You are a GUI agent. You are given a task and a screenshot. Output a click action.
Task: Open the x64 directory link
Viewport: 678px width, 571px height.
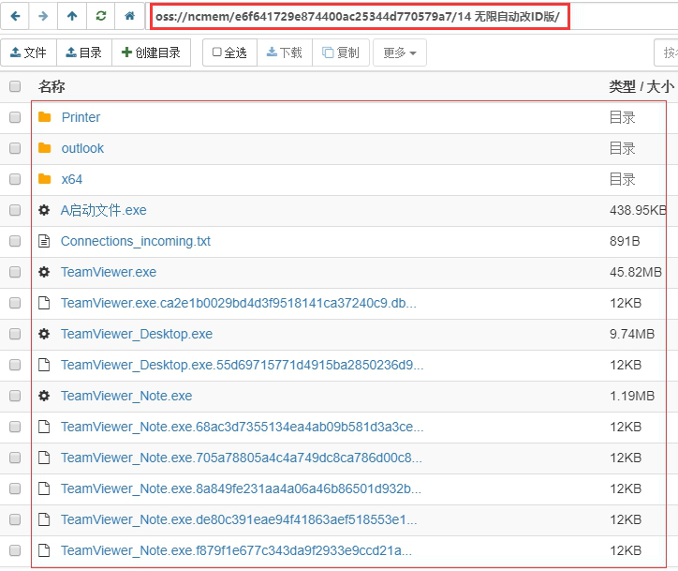pos(72,179)
